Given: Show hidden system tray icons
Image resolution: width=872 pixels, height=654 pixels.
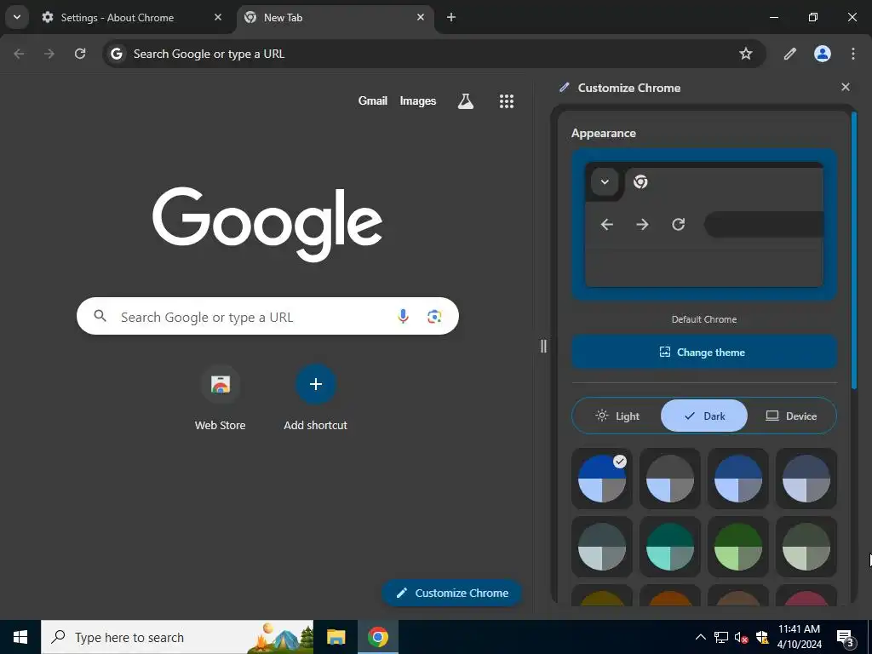Looking at the screenshot, I should point(701,637).
